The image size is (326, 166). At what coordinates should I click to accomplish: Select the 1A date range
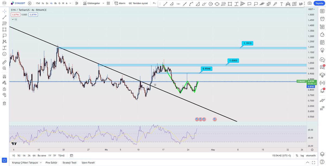pyautogui.click(x=24, y=155)
